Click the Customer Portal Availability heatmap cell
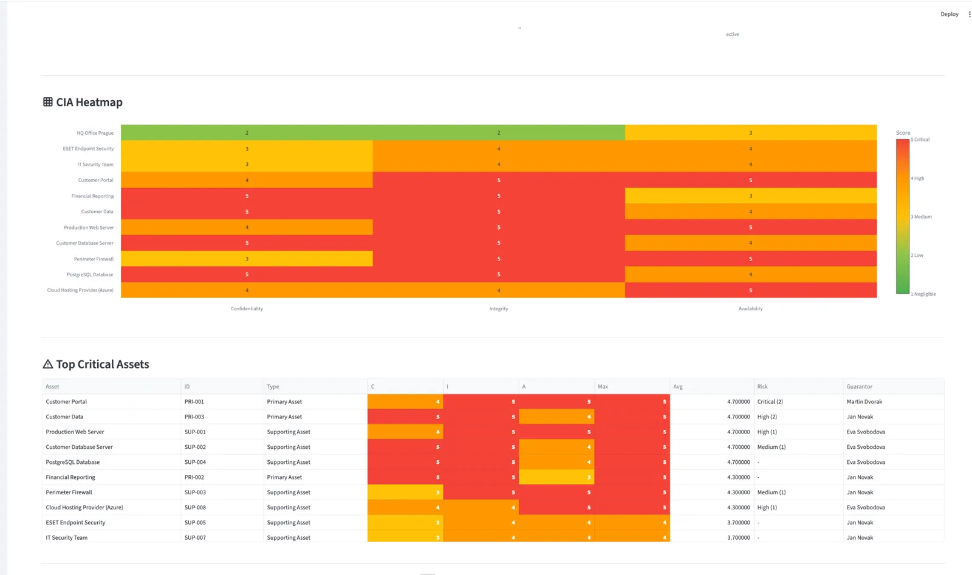This screenshot has height=575, width=972. click(x=751, y=180)
